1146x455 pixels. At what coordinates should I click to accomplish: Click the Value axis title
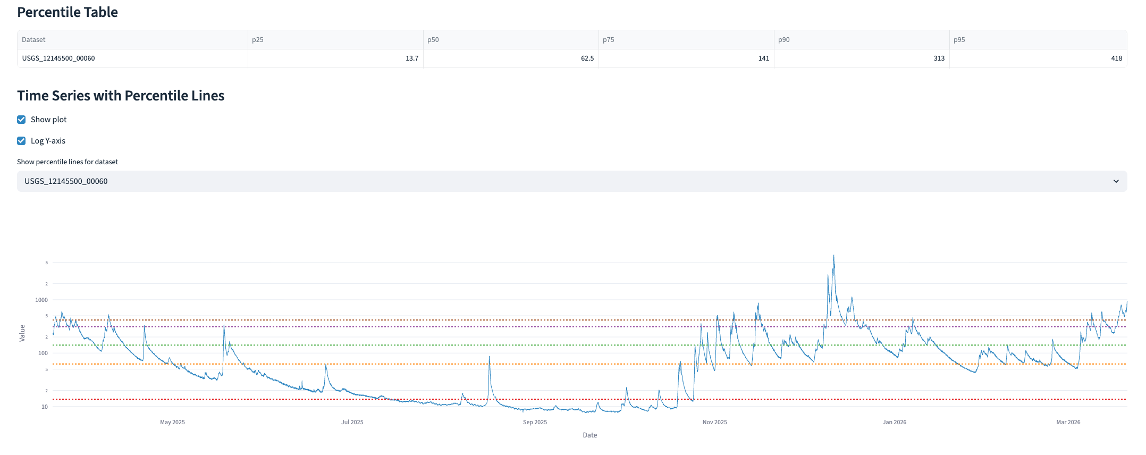coord(22,333)
